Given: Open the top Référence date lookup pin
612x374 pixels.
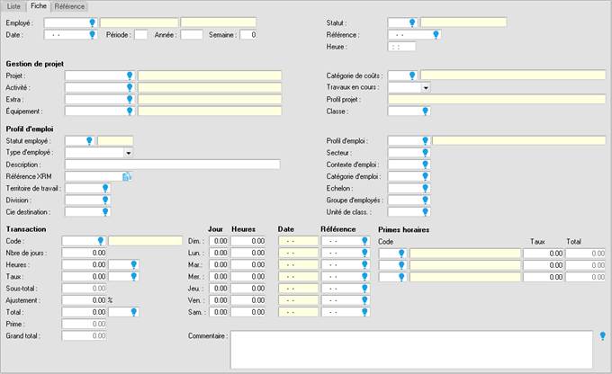Looking at the screenshot, I should pos(436,35).
